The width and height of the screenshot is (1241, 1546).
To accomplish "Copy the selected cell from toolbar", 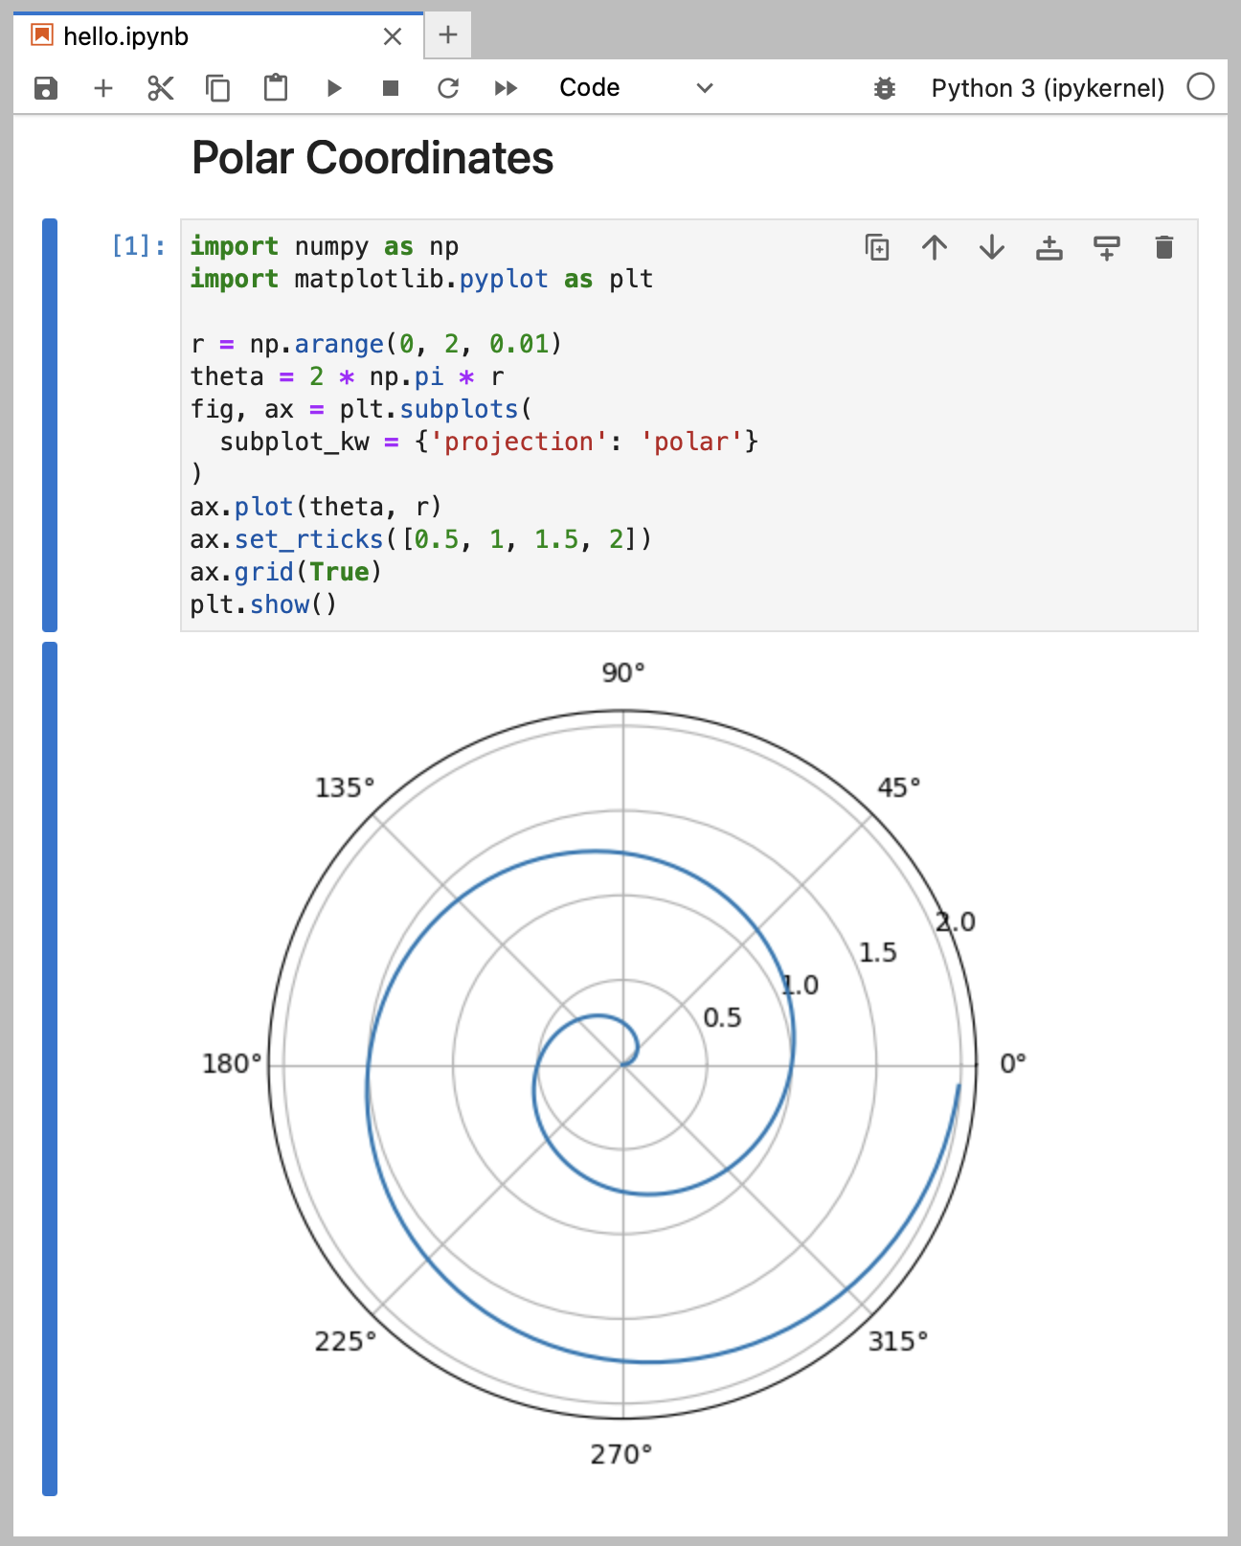I will [218, 88].
